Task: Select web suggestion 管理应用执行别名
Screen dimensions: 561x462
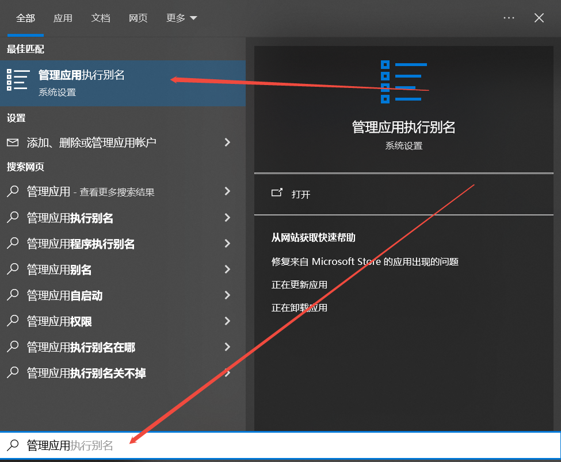Action: tap(123, 218)
